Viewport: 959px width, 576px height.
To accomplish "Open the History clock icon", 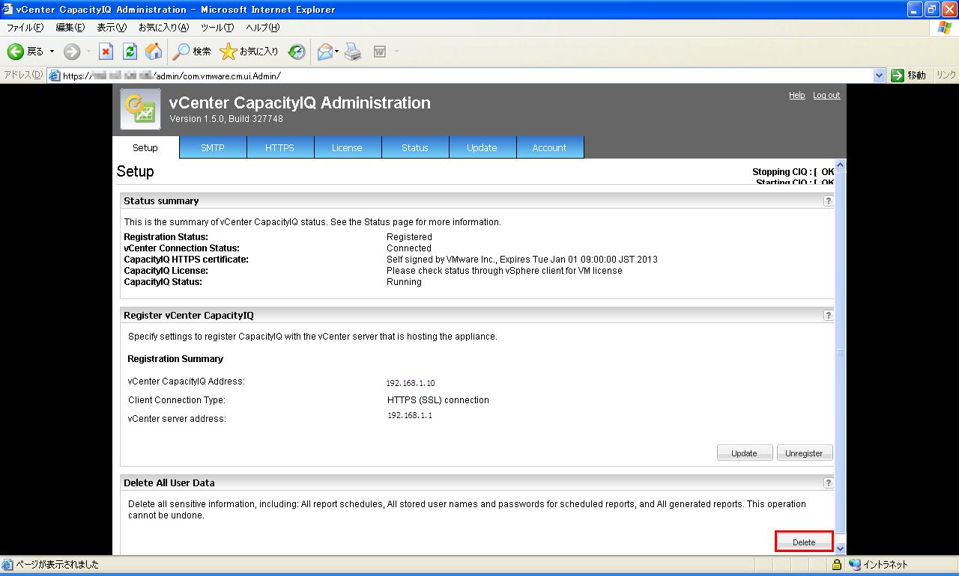I will (x=297, y=52).
